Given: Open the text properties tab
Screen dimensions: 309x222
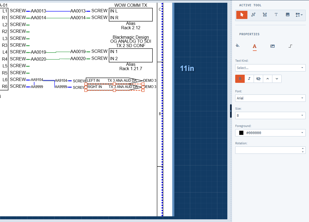Looking at the screenshot, I should pos(255,46).
